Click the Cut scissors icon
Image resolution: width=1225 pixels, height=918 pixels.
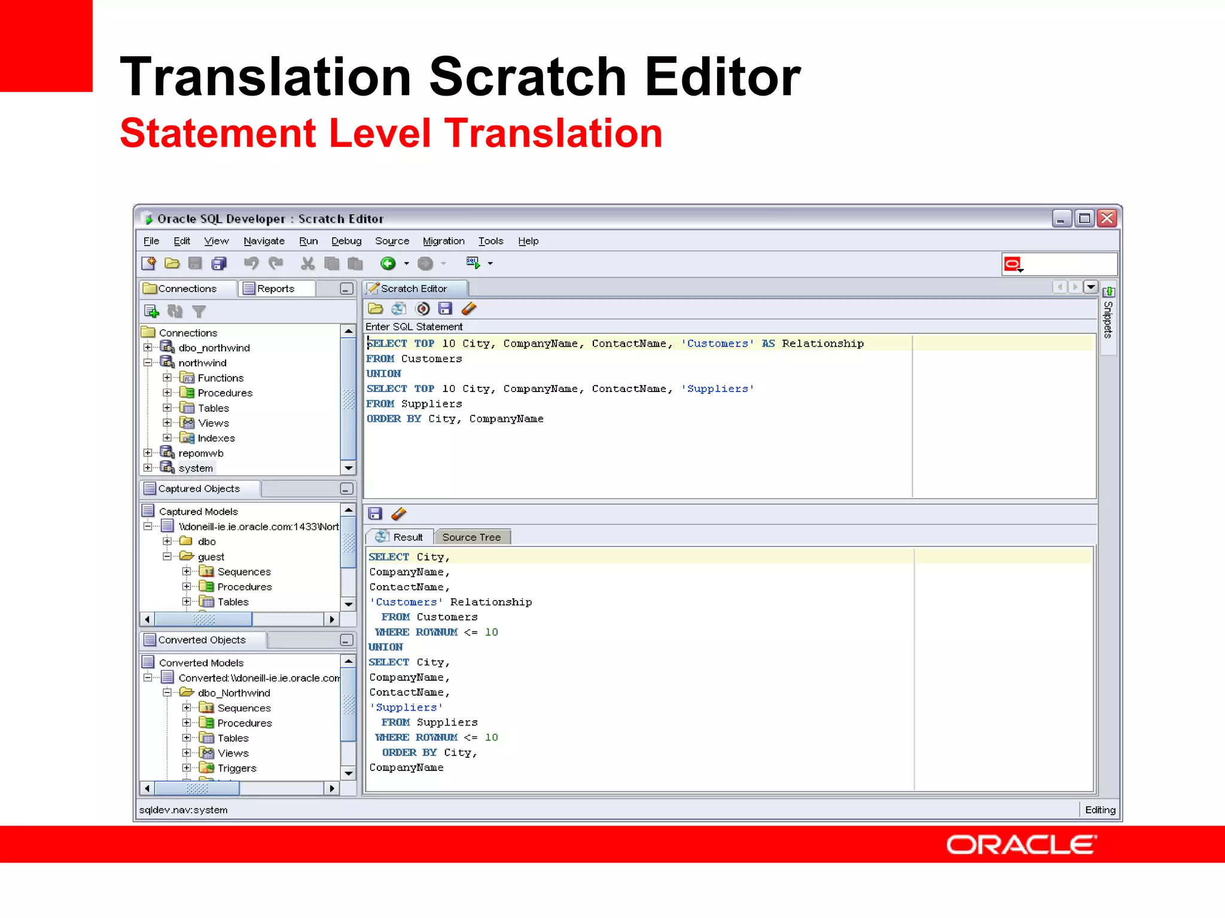coord(307,263)
